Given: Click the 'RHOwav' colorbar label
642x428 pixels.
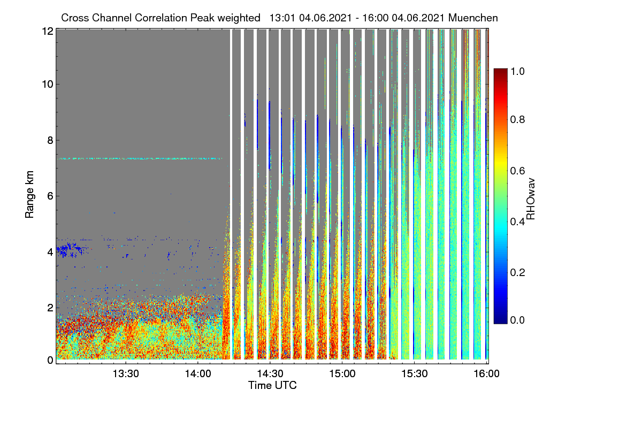Looking at the screenshot, I should coord(531,198).
